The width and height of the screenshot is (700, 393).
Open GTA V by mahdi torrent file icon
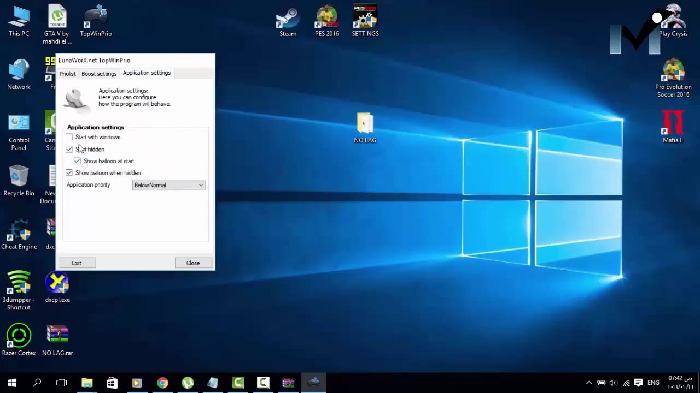pyautogui.click(x=57, y=25)
